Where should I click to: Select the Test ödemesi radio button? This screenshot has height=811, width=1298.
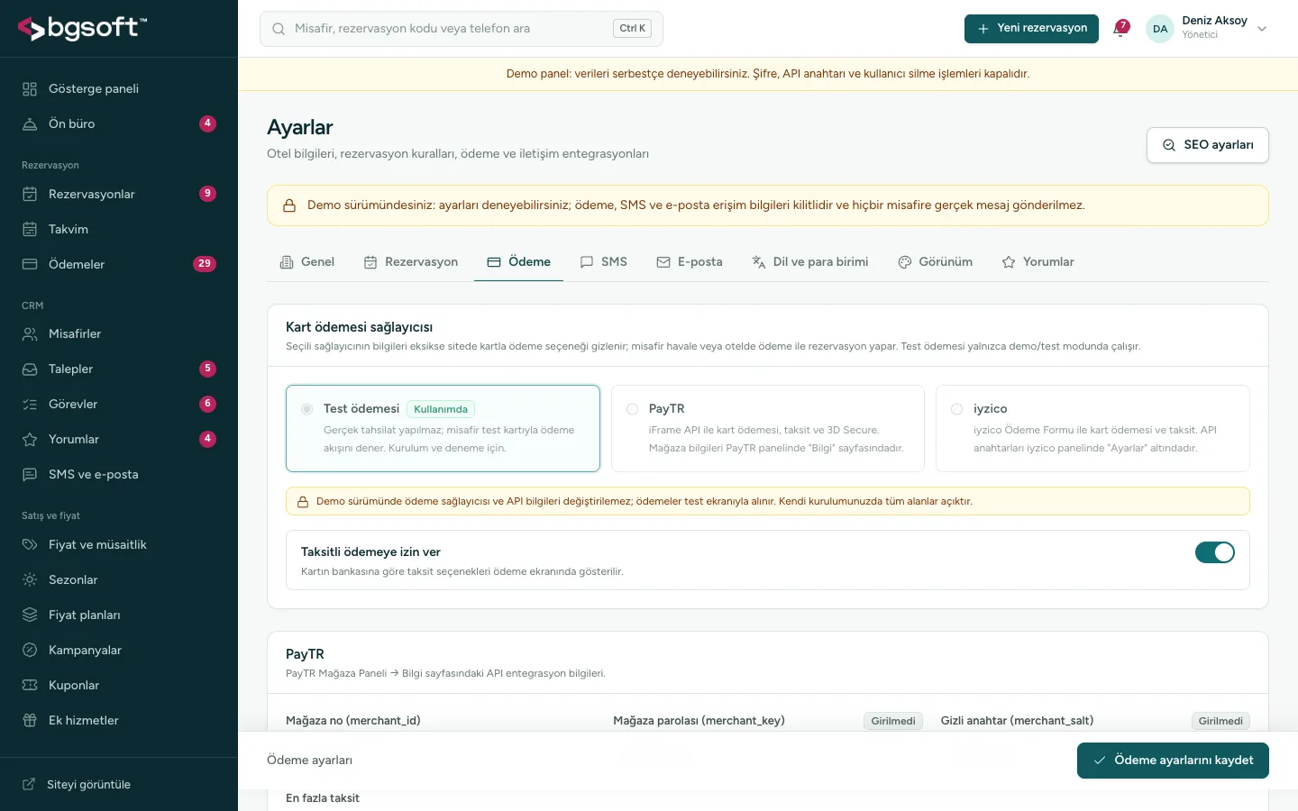pos(307,409)
